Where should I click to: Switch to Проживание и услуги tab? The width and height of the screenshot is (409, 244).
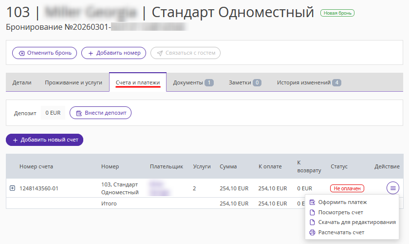(74, 82)
